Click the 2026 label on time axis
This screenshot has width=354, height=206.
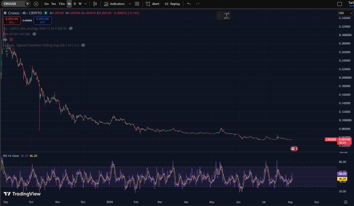coord(109,202)
